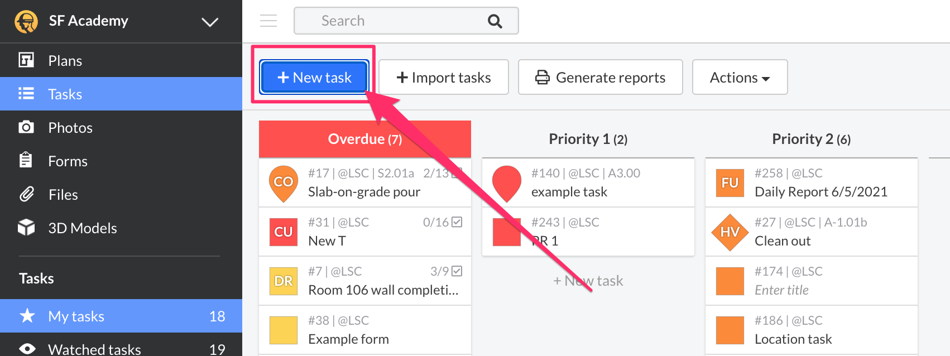The image size is (950, 356).
Task: Click the SF Academy helmet logo
Action: tap(26, 22)
